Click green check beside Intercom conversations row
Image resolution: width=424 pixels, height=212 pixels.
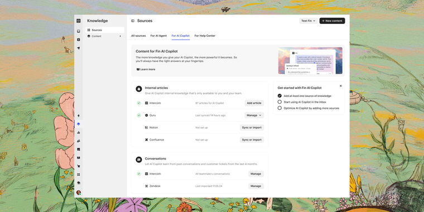pyautogui.click(x=139, y=174)
